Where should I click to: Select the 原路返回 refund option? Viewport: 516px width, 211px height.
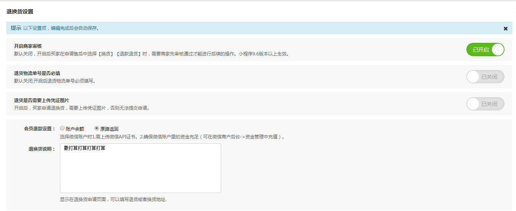pyautogui.click(x=97, y=128)
